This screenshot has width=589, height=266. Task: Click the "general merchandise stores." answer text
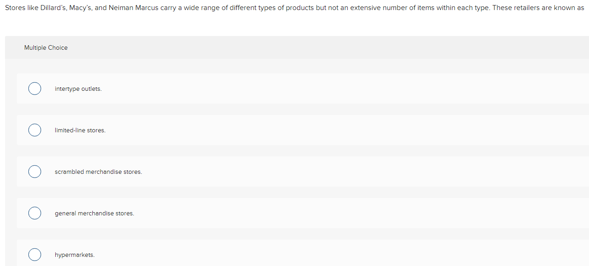click(94, 213)
